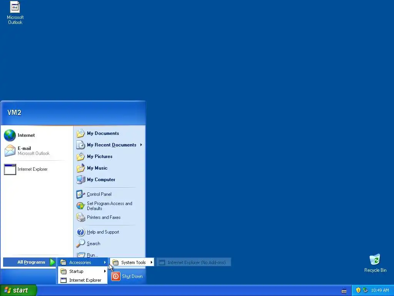Click the red Shut Down icon
This screenshot has width=394, height=296.
point(115,276)
